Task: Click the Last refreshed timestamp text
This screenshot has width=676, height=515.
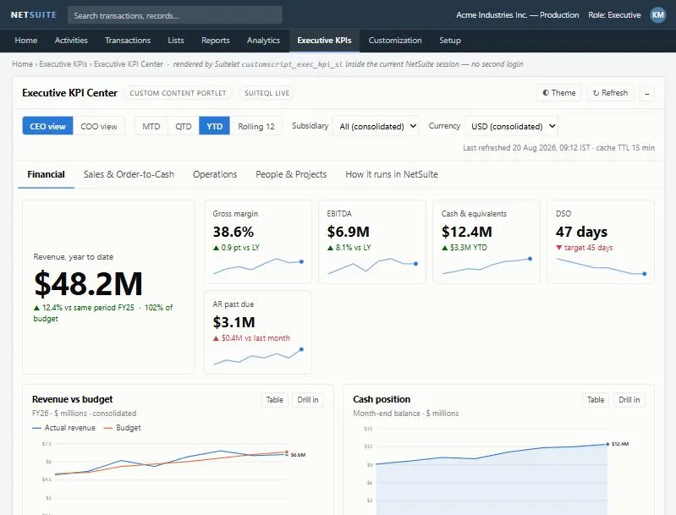Action: [x=558, y=148]
